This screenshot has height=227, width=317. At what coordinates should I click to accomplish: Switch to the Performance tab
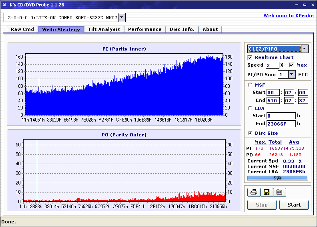[145, 29]
